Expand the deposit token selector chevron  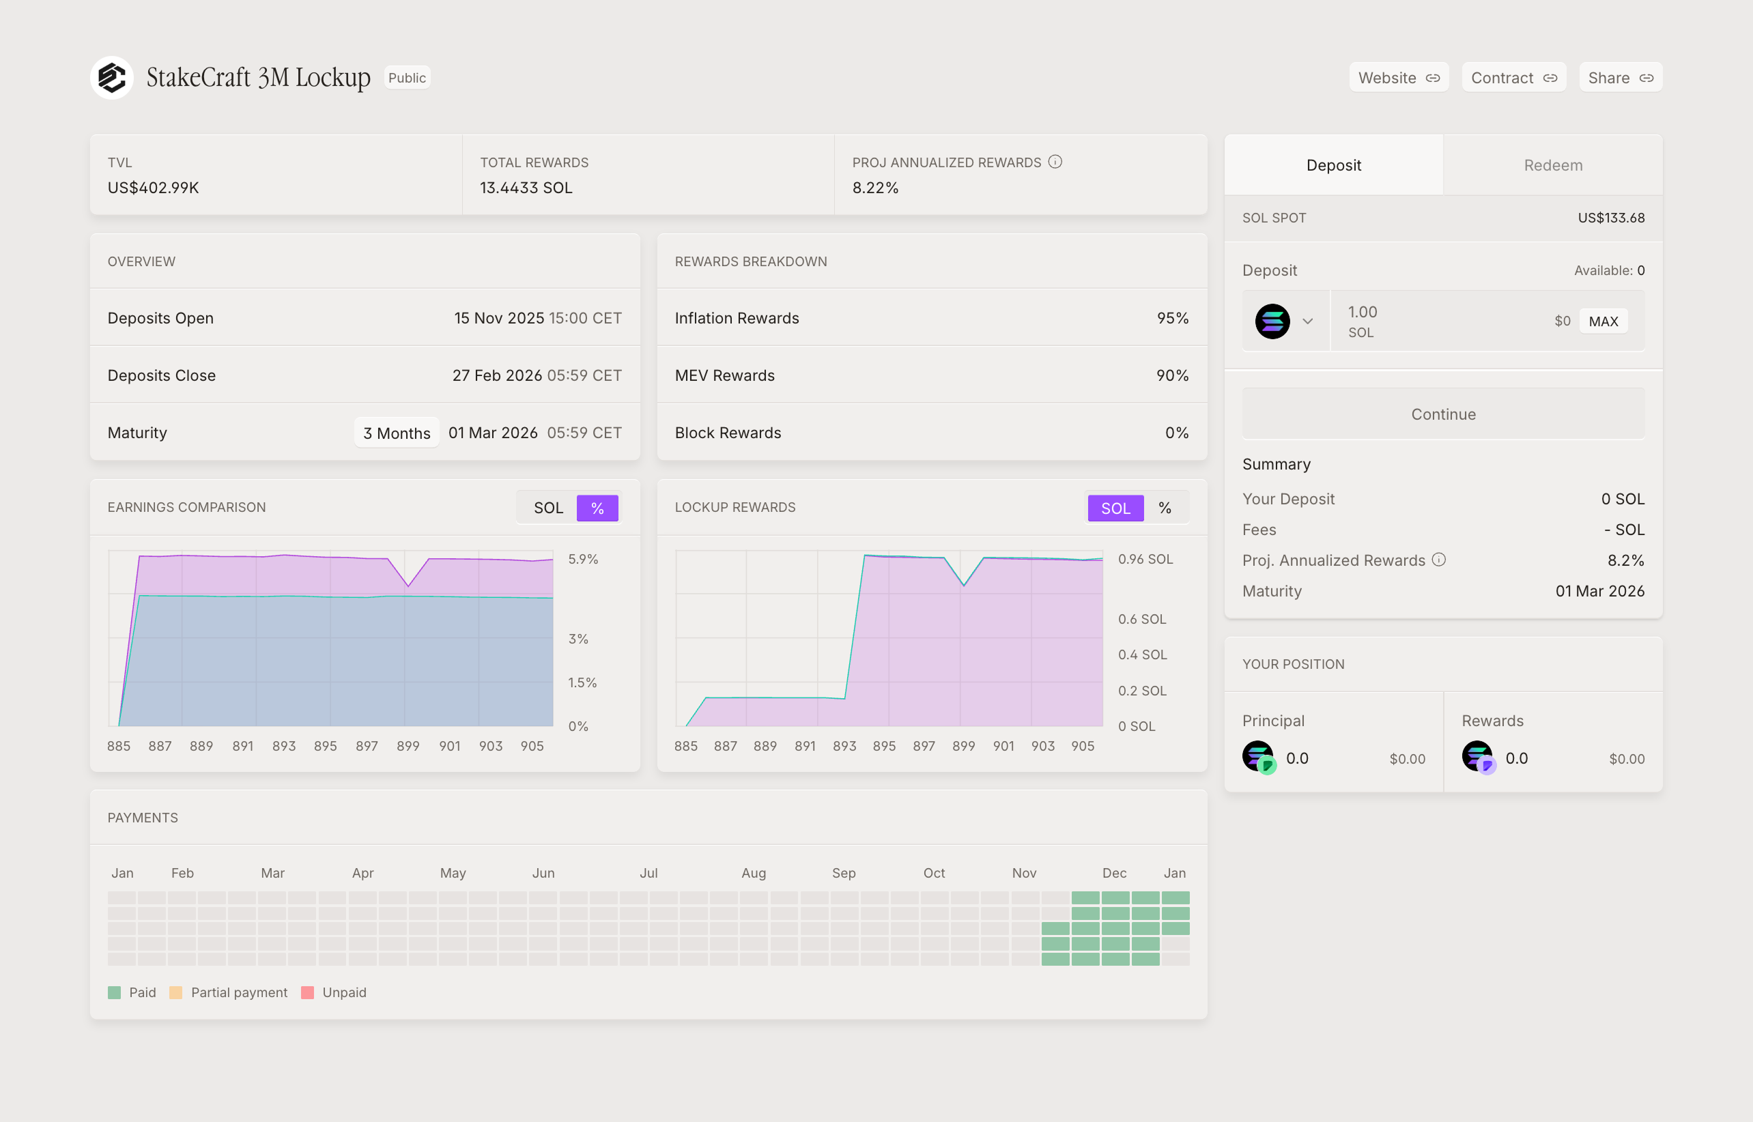tap(1308, 321)
